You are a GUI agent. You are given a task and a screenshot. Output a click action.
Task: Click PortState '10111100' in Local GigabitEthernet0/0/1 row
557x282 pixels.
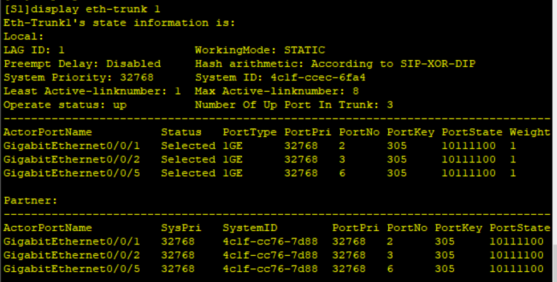click(469, 146)
